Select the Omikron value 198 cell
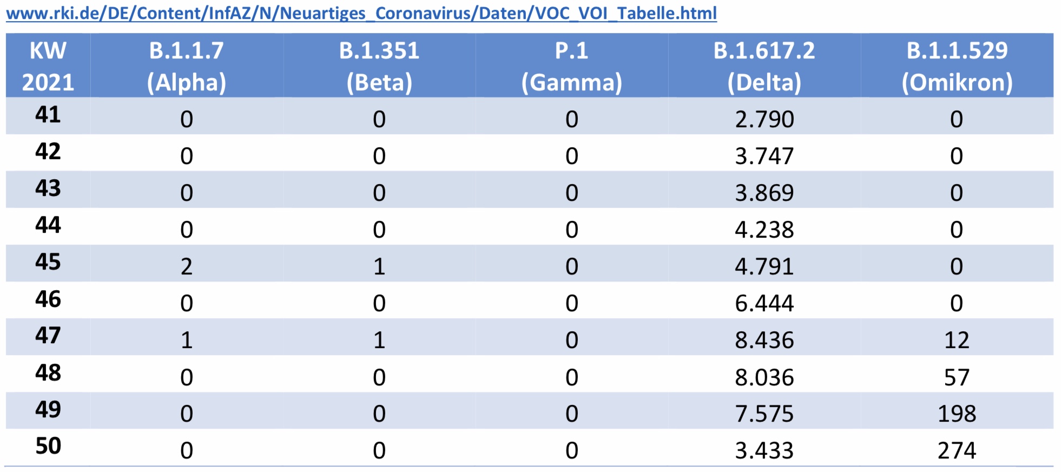The width and height of the screenshot is (1061, 472). point(957,414)
